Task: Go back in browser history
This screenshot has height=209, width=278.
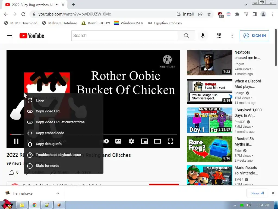Action: (x=6, y=14)
